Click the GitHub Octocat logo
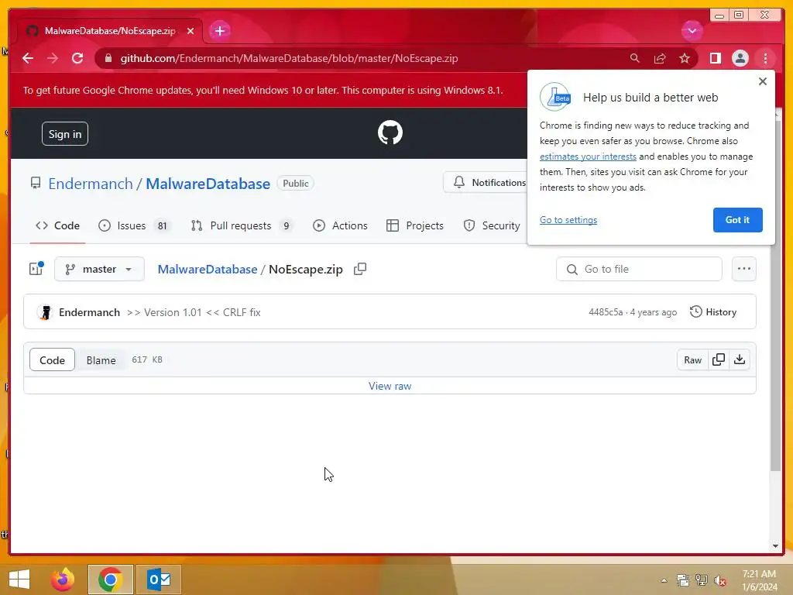This screenshot has width=793, height=595. pos(390,132)
